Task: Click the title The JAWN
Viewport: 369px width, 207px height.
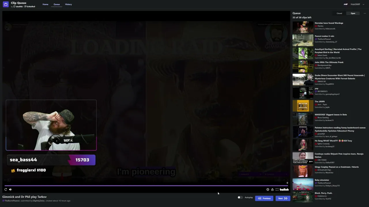Action: (320, 101)
